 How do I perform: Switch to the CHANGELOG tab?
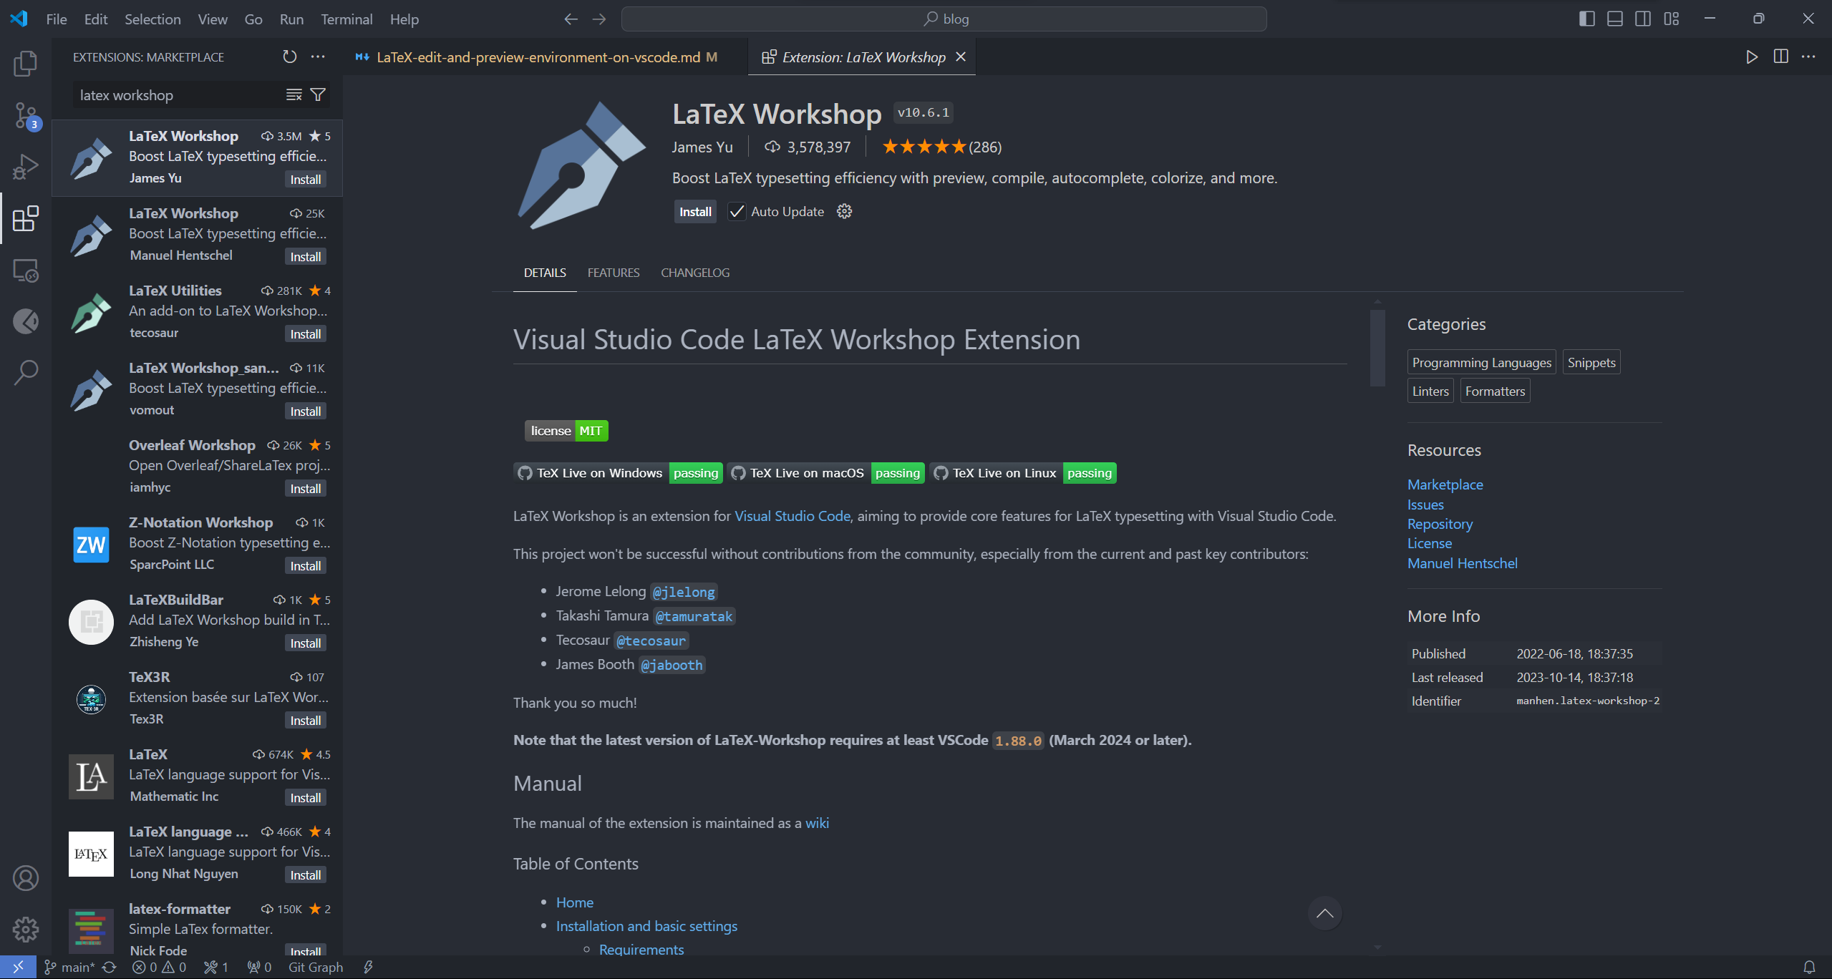pyautogui.click(x=694, y=273)
